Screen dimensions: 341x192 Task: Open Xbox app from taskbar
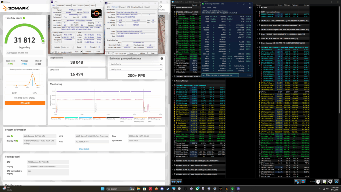197,189
